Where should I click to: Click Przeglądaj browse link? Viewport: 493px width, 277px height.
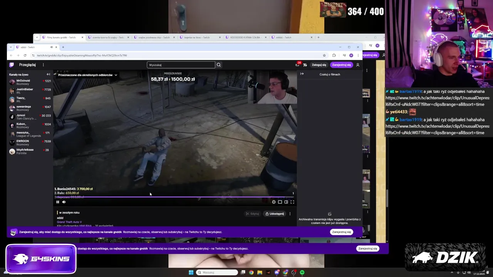coord(27,65)
